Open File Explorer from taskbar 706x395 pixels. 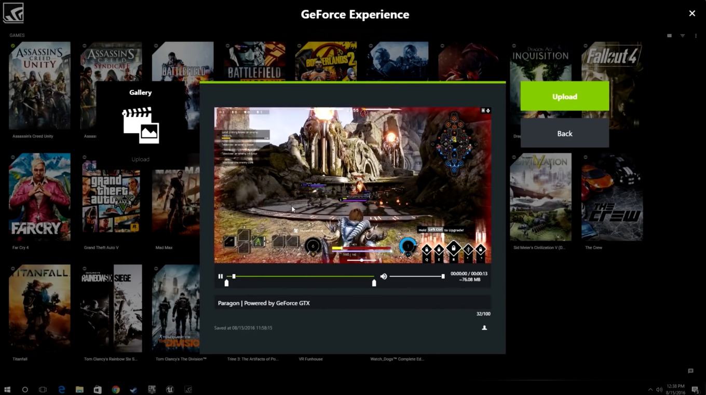point(79,389)
